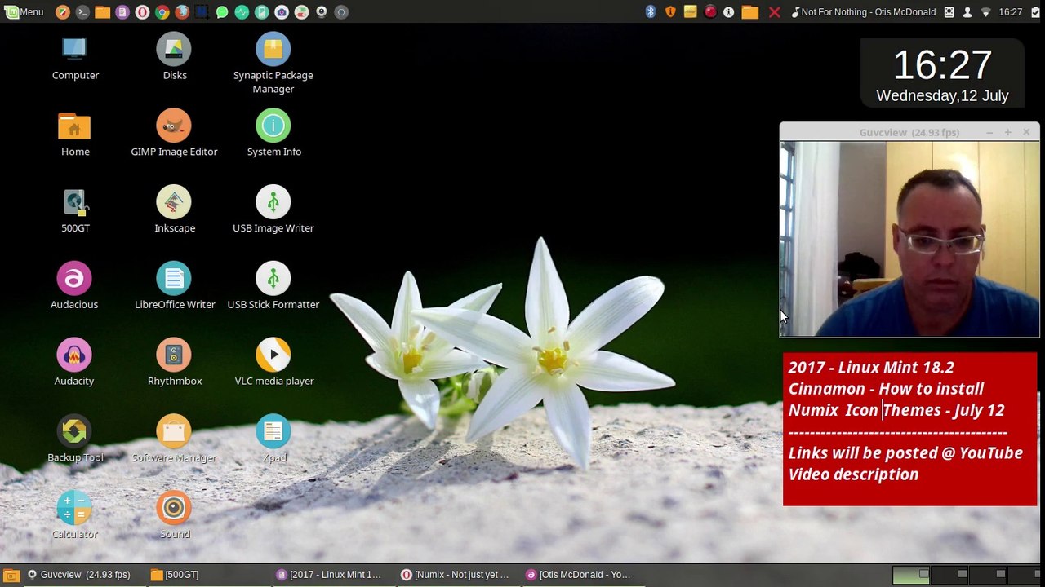
Task: Click the red X tray icon
Action: pos(774,12)
